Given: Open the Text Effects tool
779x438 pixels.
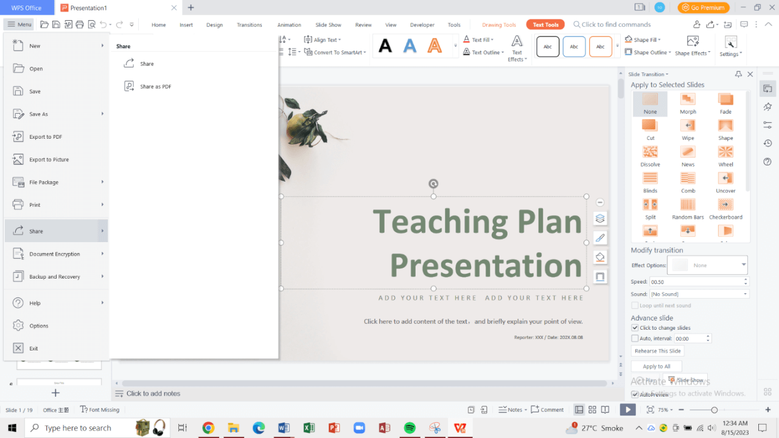Looking at the screenshot, I should tap(517, 47).
